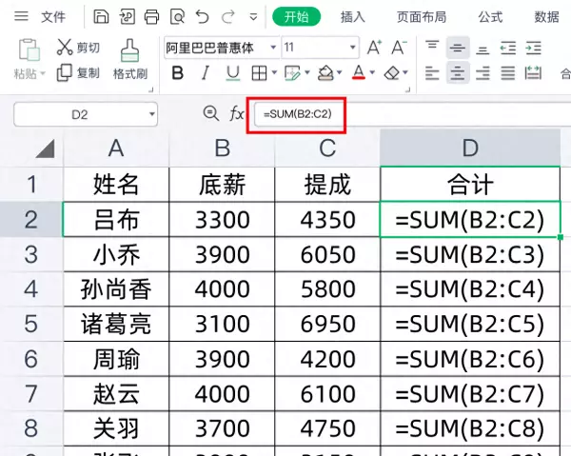Click the draw border pencil icon
571x456 pixels.
(x=292, y=73)
